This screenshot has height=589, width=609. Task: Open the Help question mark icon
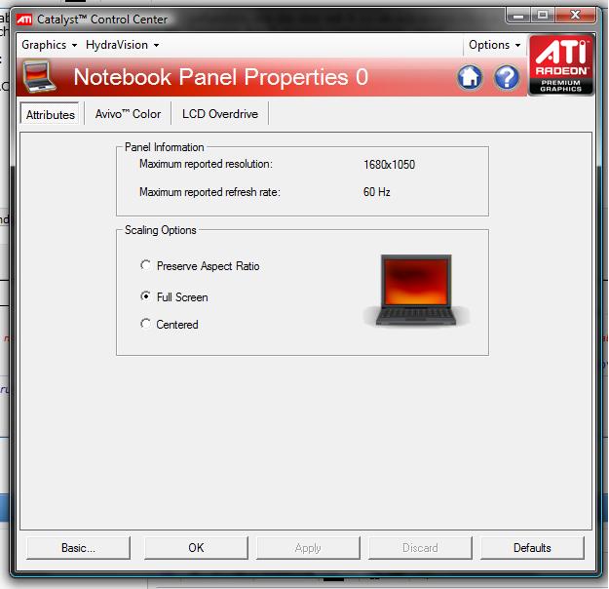point(507,77)
